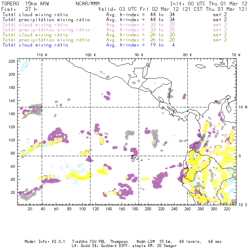This screenshot has width=249, height=249.
Task: Select the "YSU PBL" footer text
Action: 98,242
